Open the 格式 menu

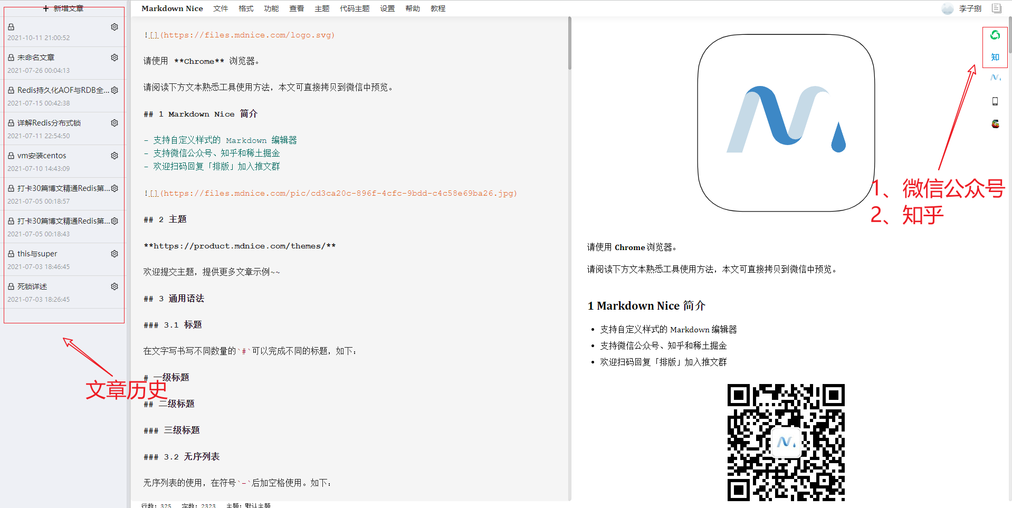[x=246, y=8]
